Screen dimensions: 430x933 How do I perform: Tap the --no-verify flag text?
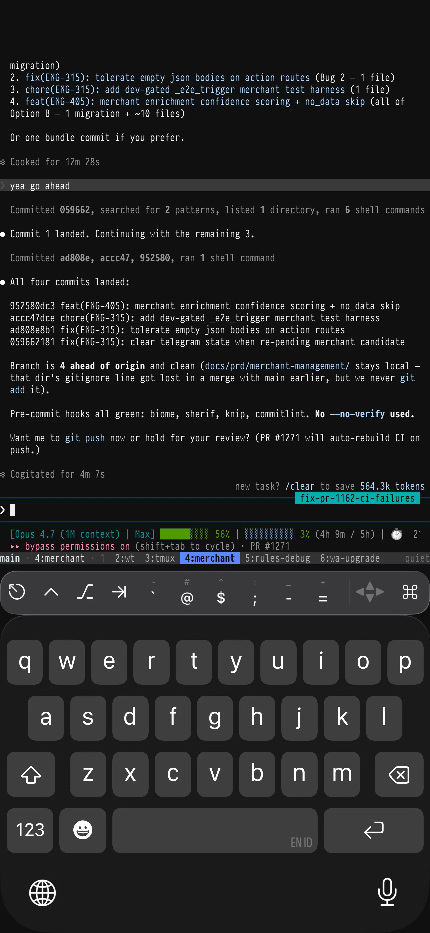(357, 414)
